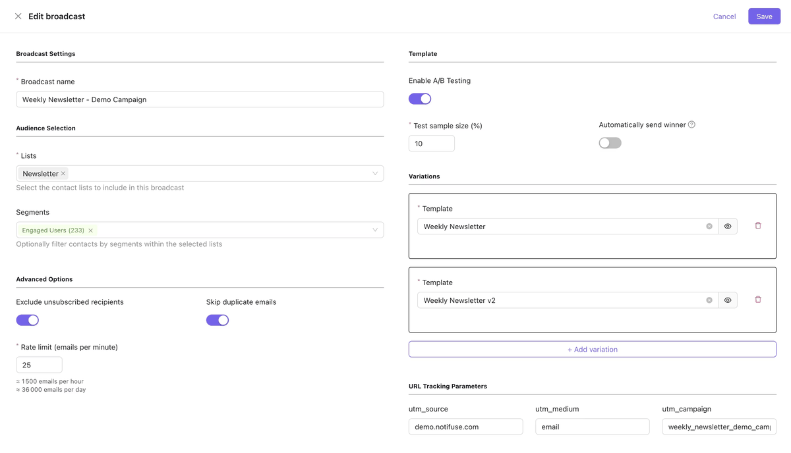Clear the Weekly Newsletter v2 template selection

[709, 300]
